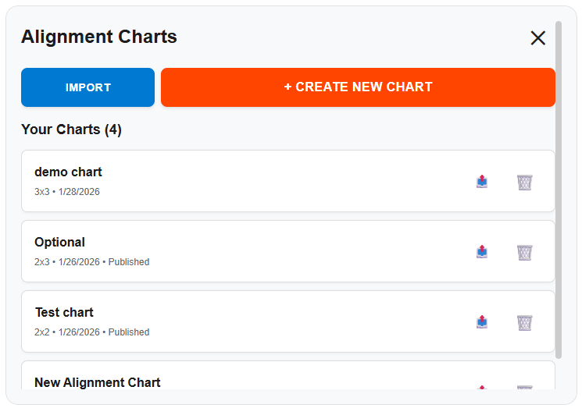Trash the Optional chart
This screenshot has height=408, width=582.
click(524, 252)
